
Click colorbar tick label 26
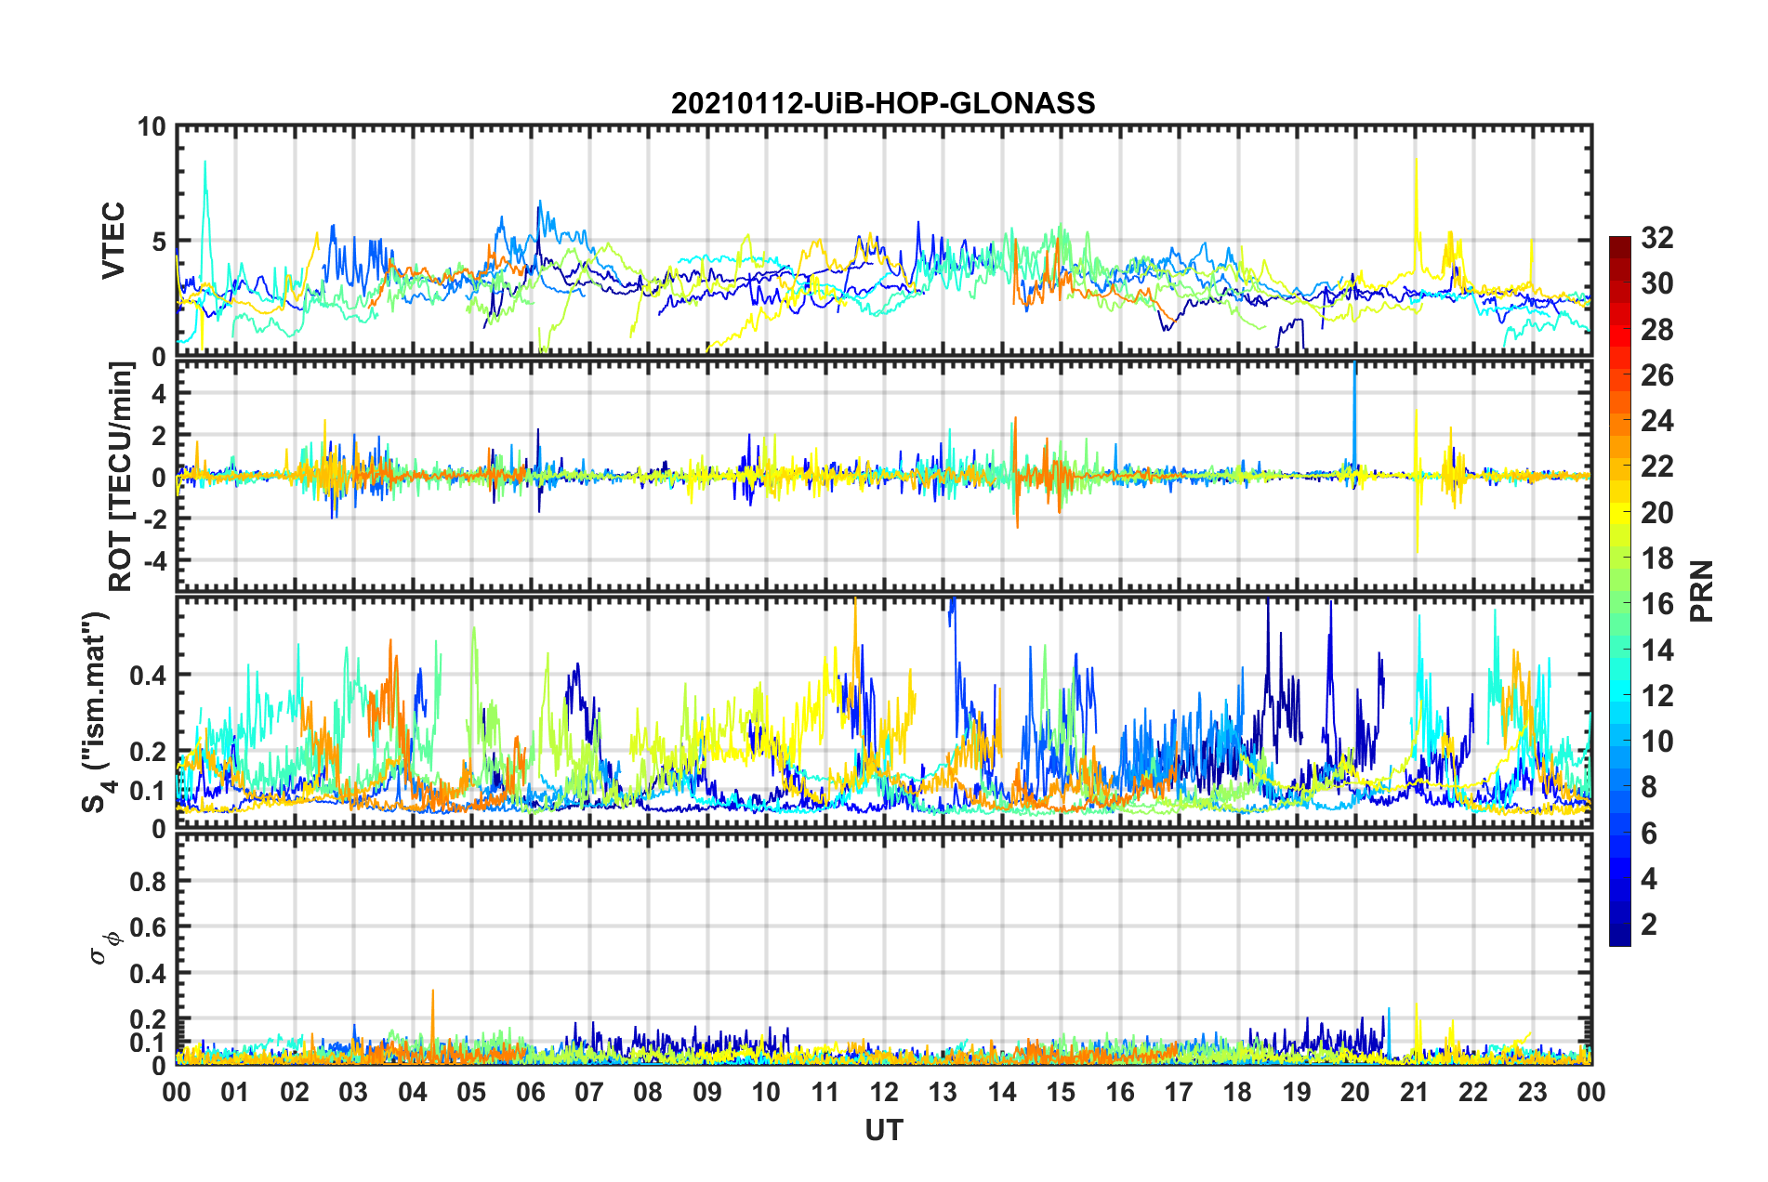coord(1656,375)
